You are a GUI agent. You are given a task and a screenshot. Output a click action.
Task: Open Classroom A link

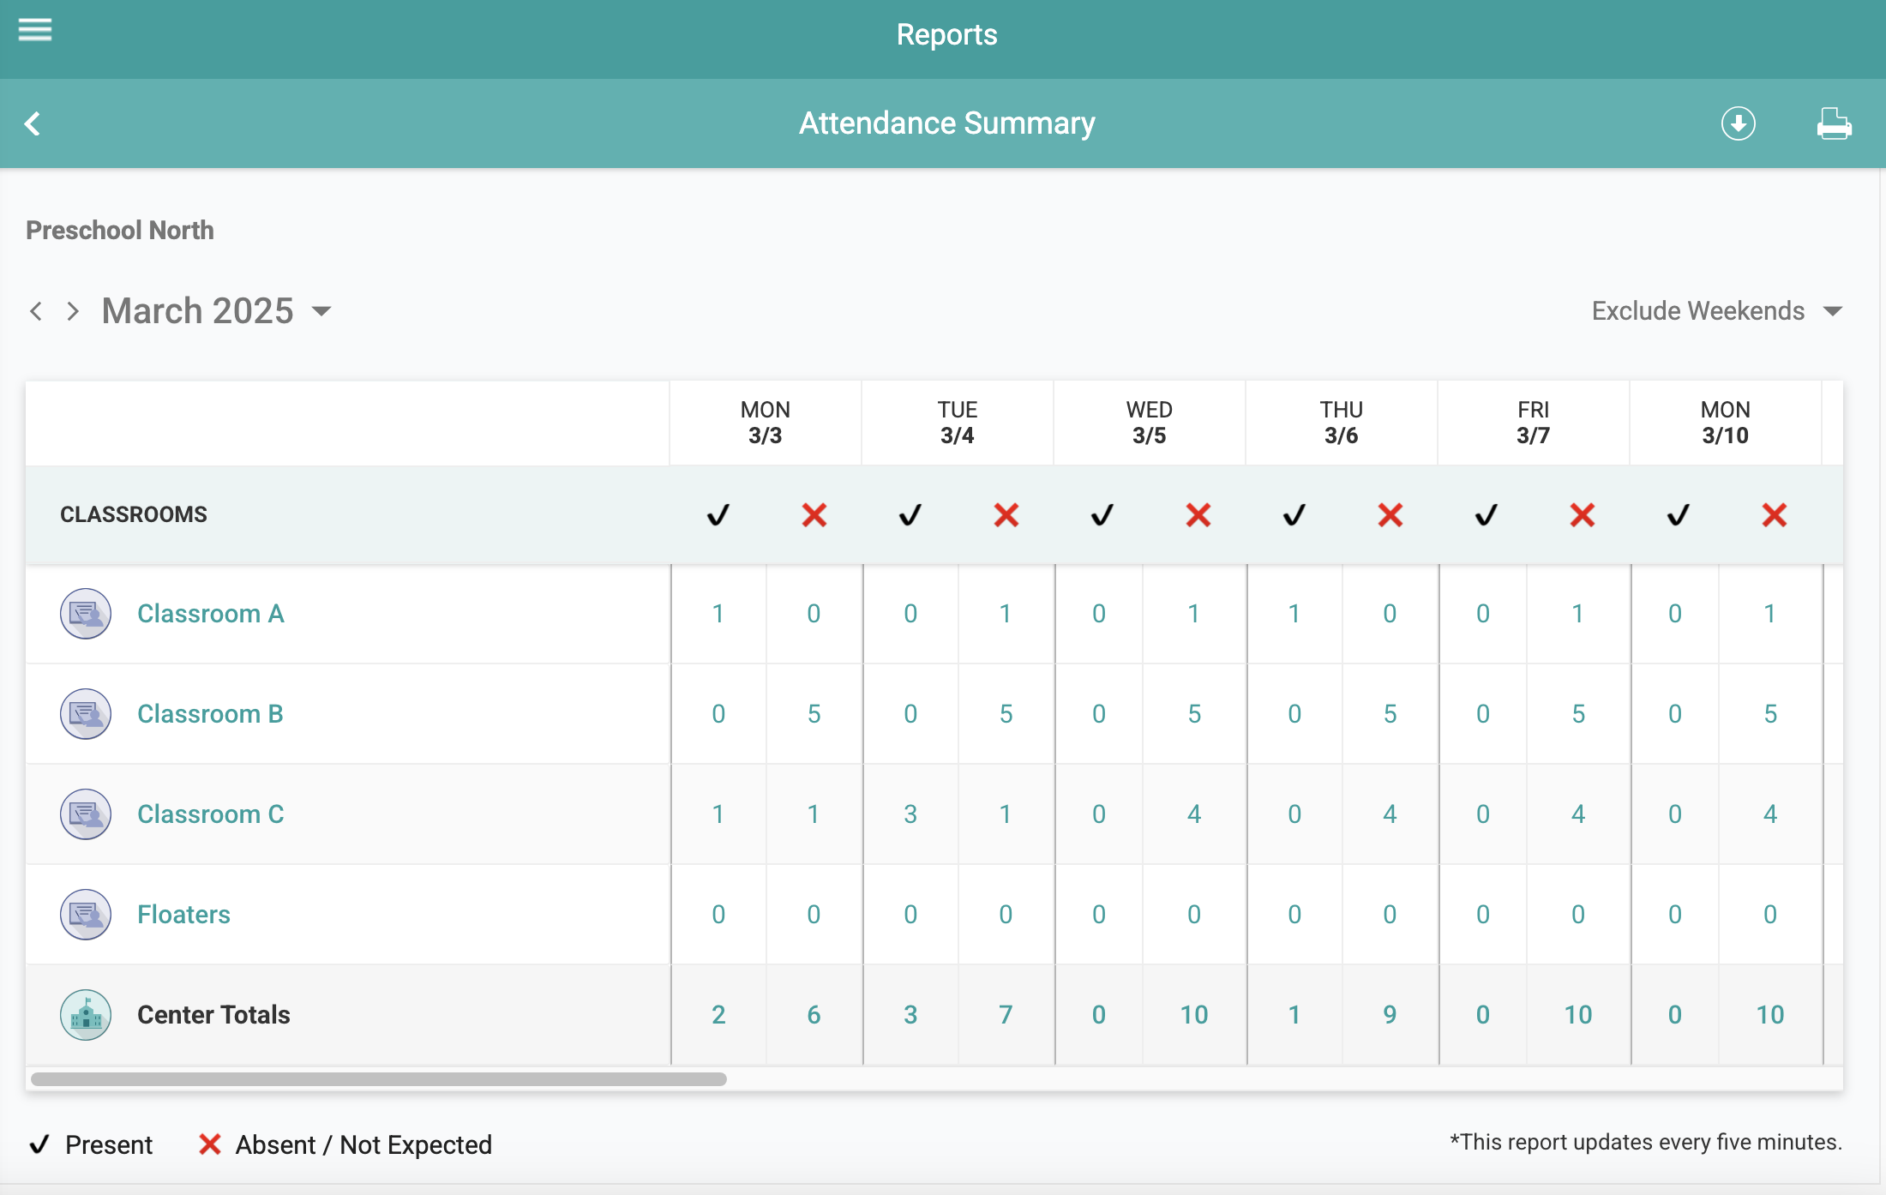click(x=210, y=614)
